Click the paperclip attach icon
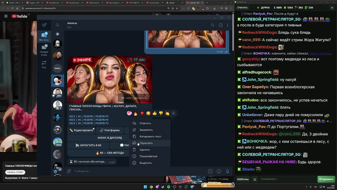337x190 pixels. (x=69, y=171)
